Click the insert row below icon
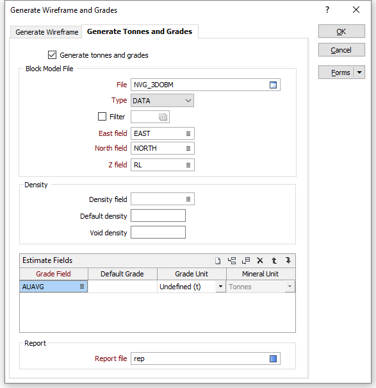Image resolution: width=376 pixels, height=388 pixels. tap(246, 260)
